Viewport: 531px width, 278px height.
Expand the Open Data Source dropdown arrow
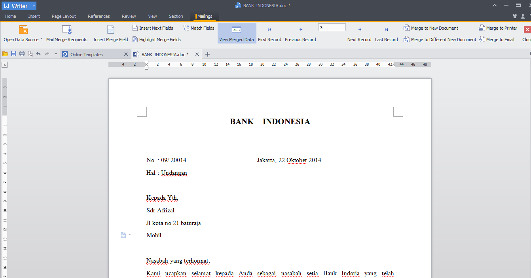[41, 39]
